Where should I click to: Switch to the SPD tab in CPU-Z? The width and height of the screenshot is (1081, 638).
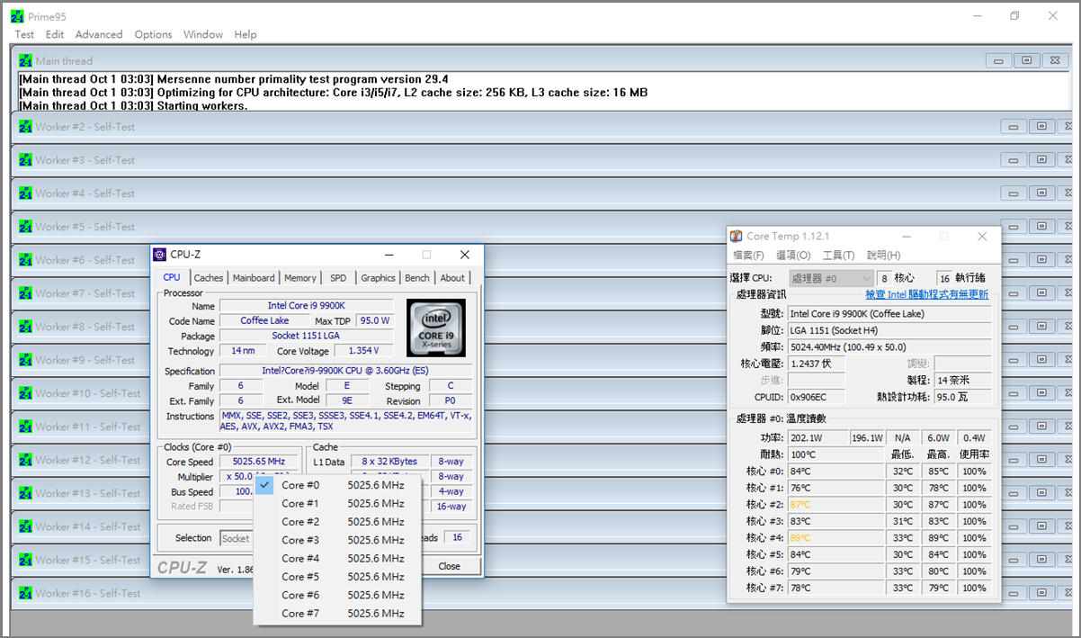(338, 278)
